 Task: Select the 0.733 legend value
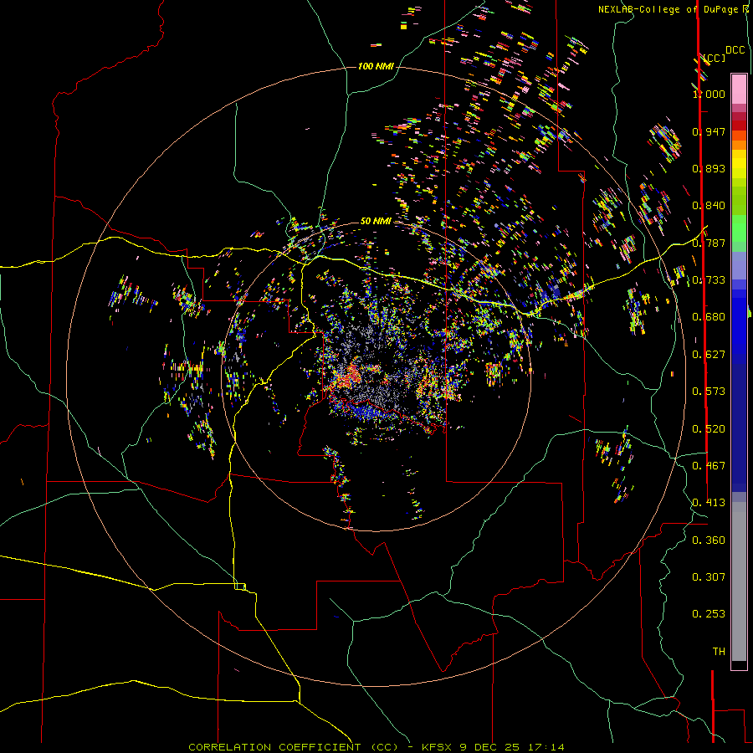[709, 279]
